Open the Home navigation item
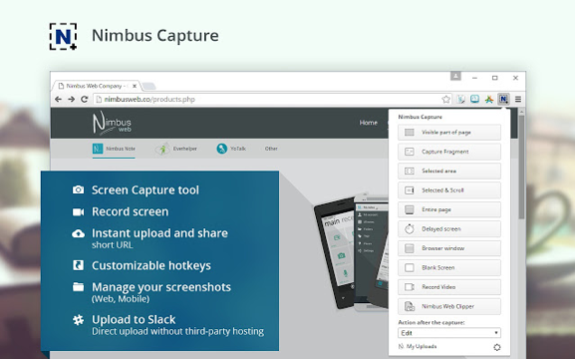This screenshot has height=359, width=575. tap(368, 123)
